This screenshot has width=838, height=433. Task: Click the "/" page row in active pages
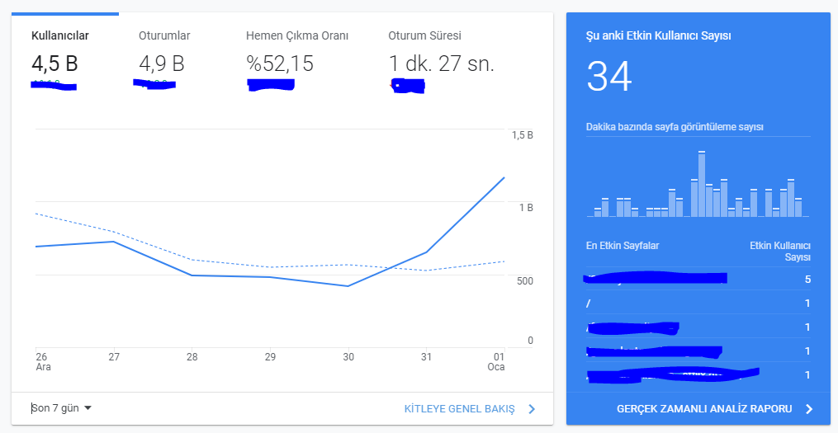tap(698, 304)
